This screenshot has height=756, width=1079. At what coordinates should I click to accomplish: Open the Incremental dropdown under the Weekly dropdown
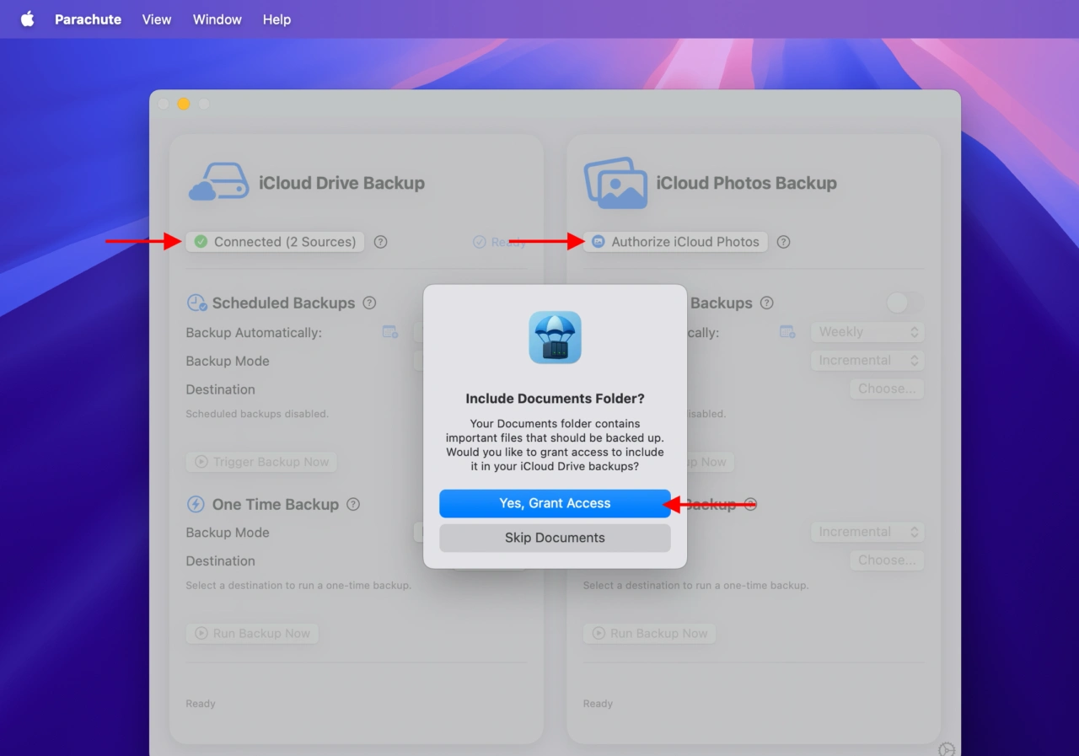click(x=867, y=361)
